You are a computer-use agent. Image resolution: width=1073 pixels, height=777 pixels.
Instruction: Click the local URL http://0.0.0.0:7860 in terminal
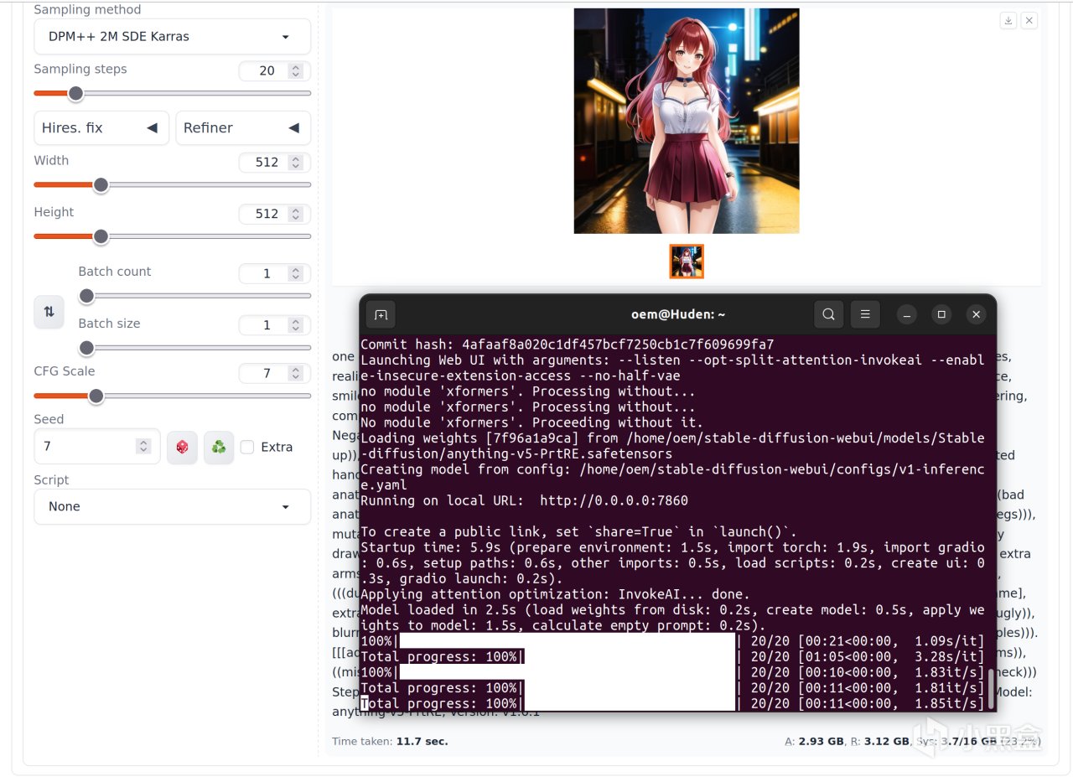click(x=614, y=500)
